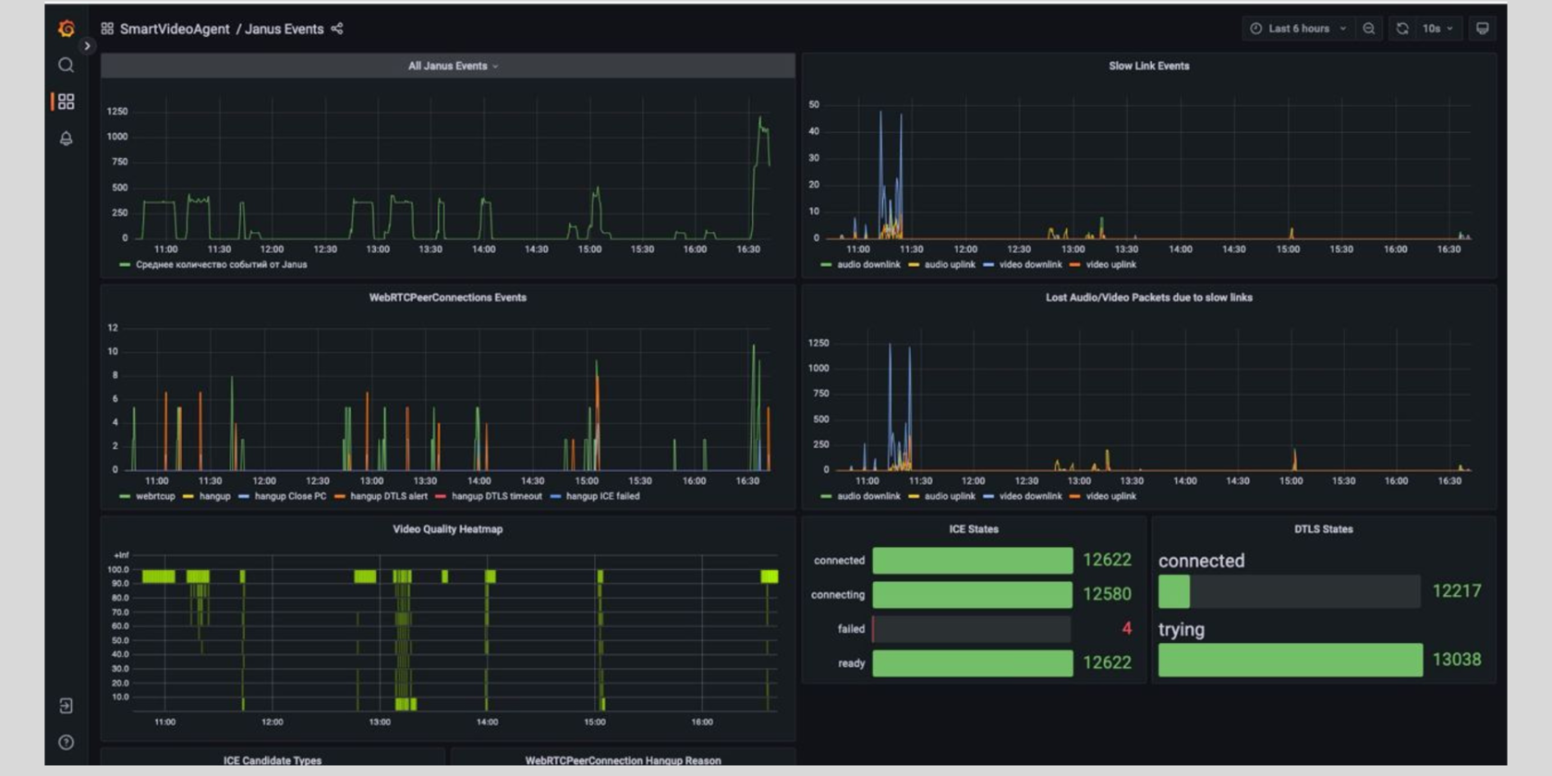Viewport: 1552px width, 776px height.
Task: Open the ICE States panel title menu
Action: point(974,529)
